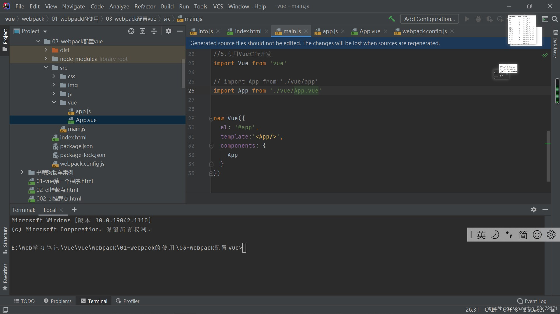Click Add Configuration button
This screenshot has width=560, height=314.
(x=429, y=19)
